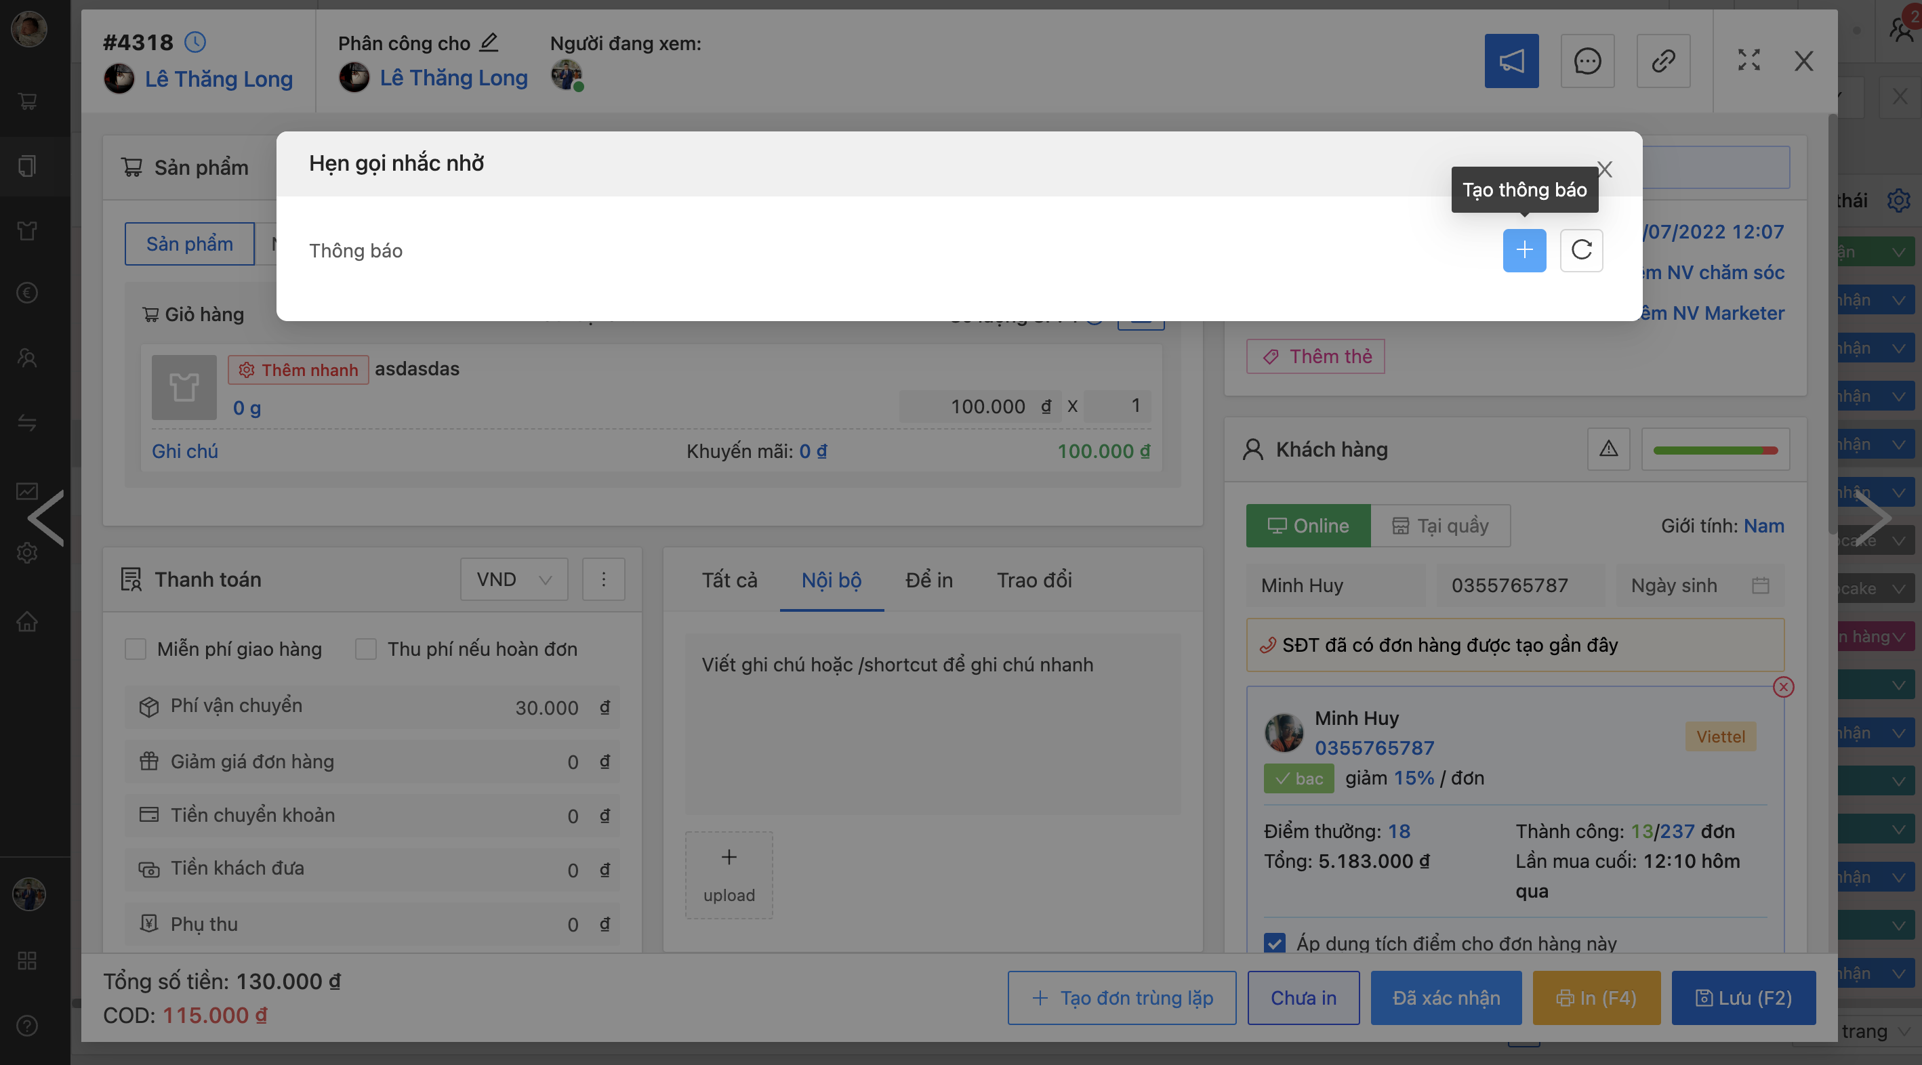This screenshot has width=1922, height=1065.
Task: Click the refresh icon in reminder dialog
Action: point(1581,250)
